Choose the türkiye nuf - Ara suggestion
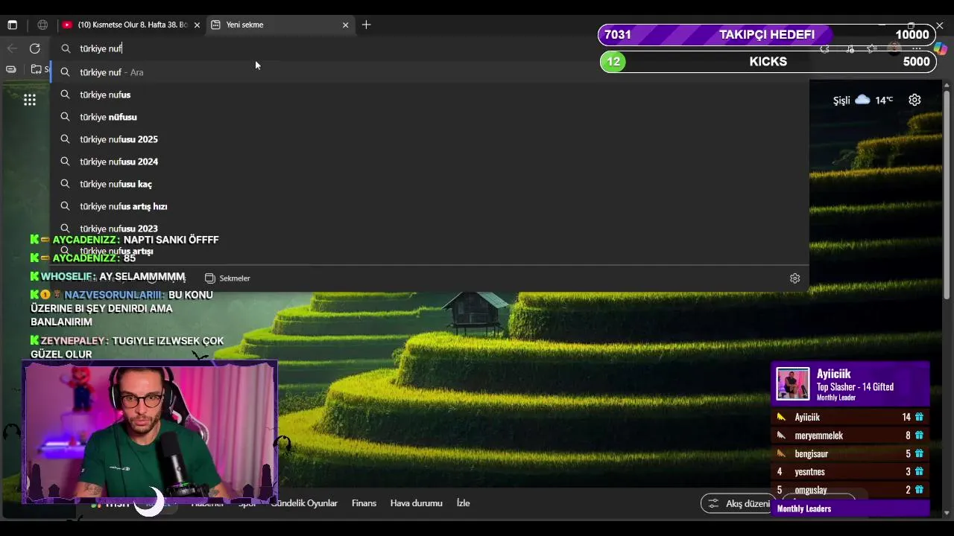This screenshot has width=954, height=536. click(429, 72)
